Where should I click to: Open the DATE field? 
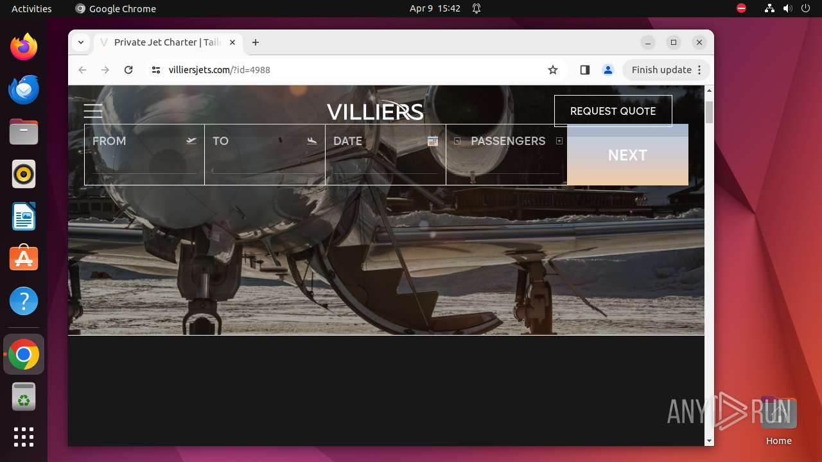[x=385, y=155]
